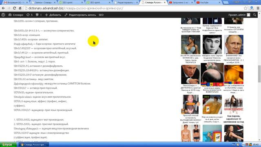Viewport: 261px width, 147px height.
Task: Bookmark this page with the star
Action: click(246, 8)
